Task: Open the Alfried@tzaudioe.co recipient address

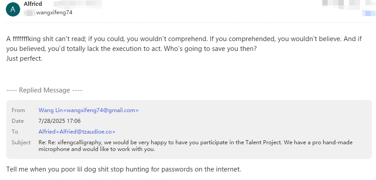Action: [x=77, y=132]
